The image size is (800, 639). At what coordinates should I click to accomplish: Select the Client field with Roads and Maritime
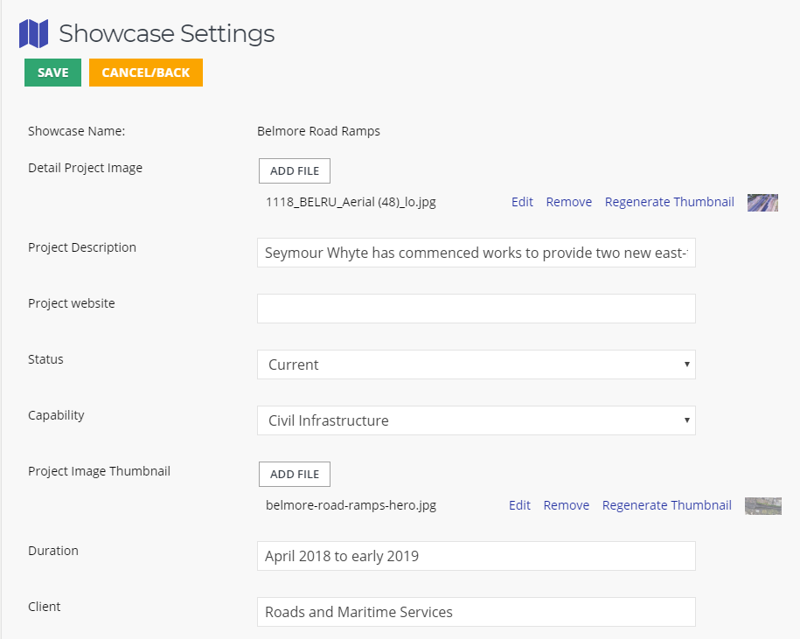click(x=476, y=612)
